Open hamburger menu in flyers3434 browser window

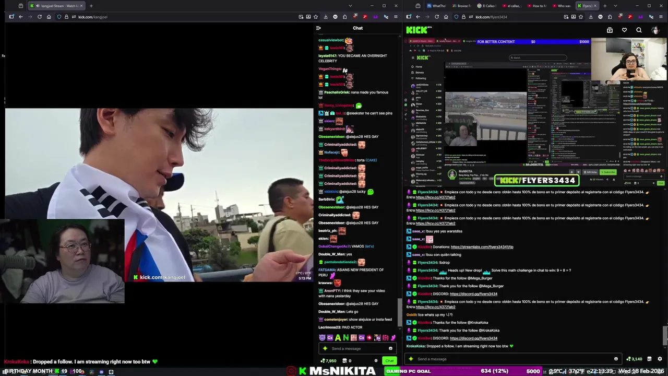point(660,17)
